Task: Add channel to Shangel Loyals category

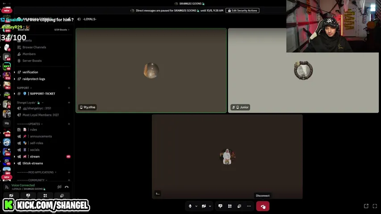Action: click(69, 103)
